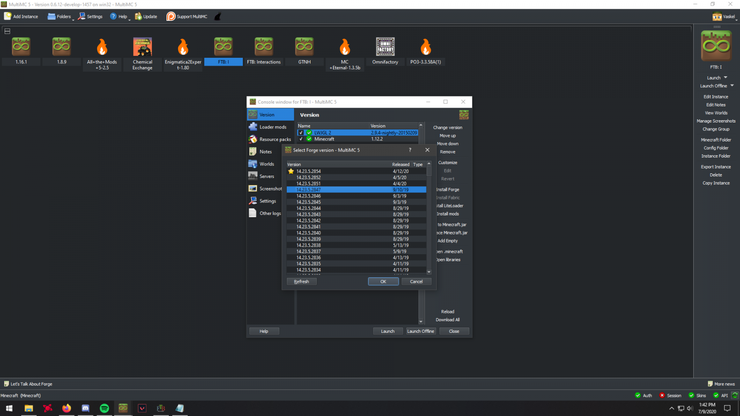Click the star icon beside 14.23.5.2854

click(291, 171)
